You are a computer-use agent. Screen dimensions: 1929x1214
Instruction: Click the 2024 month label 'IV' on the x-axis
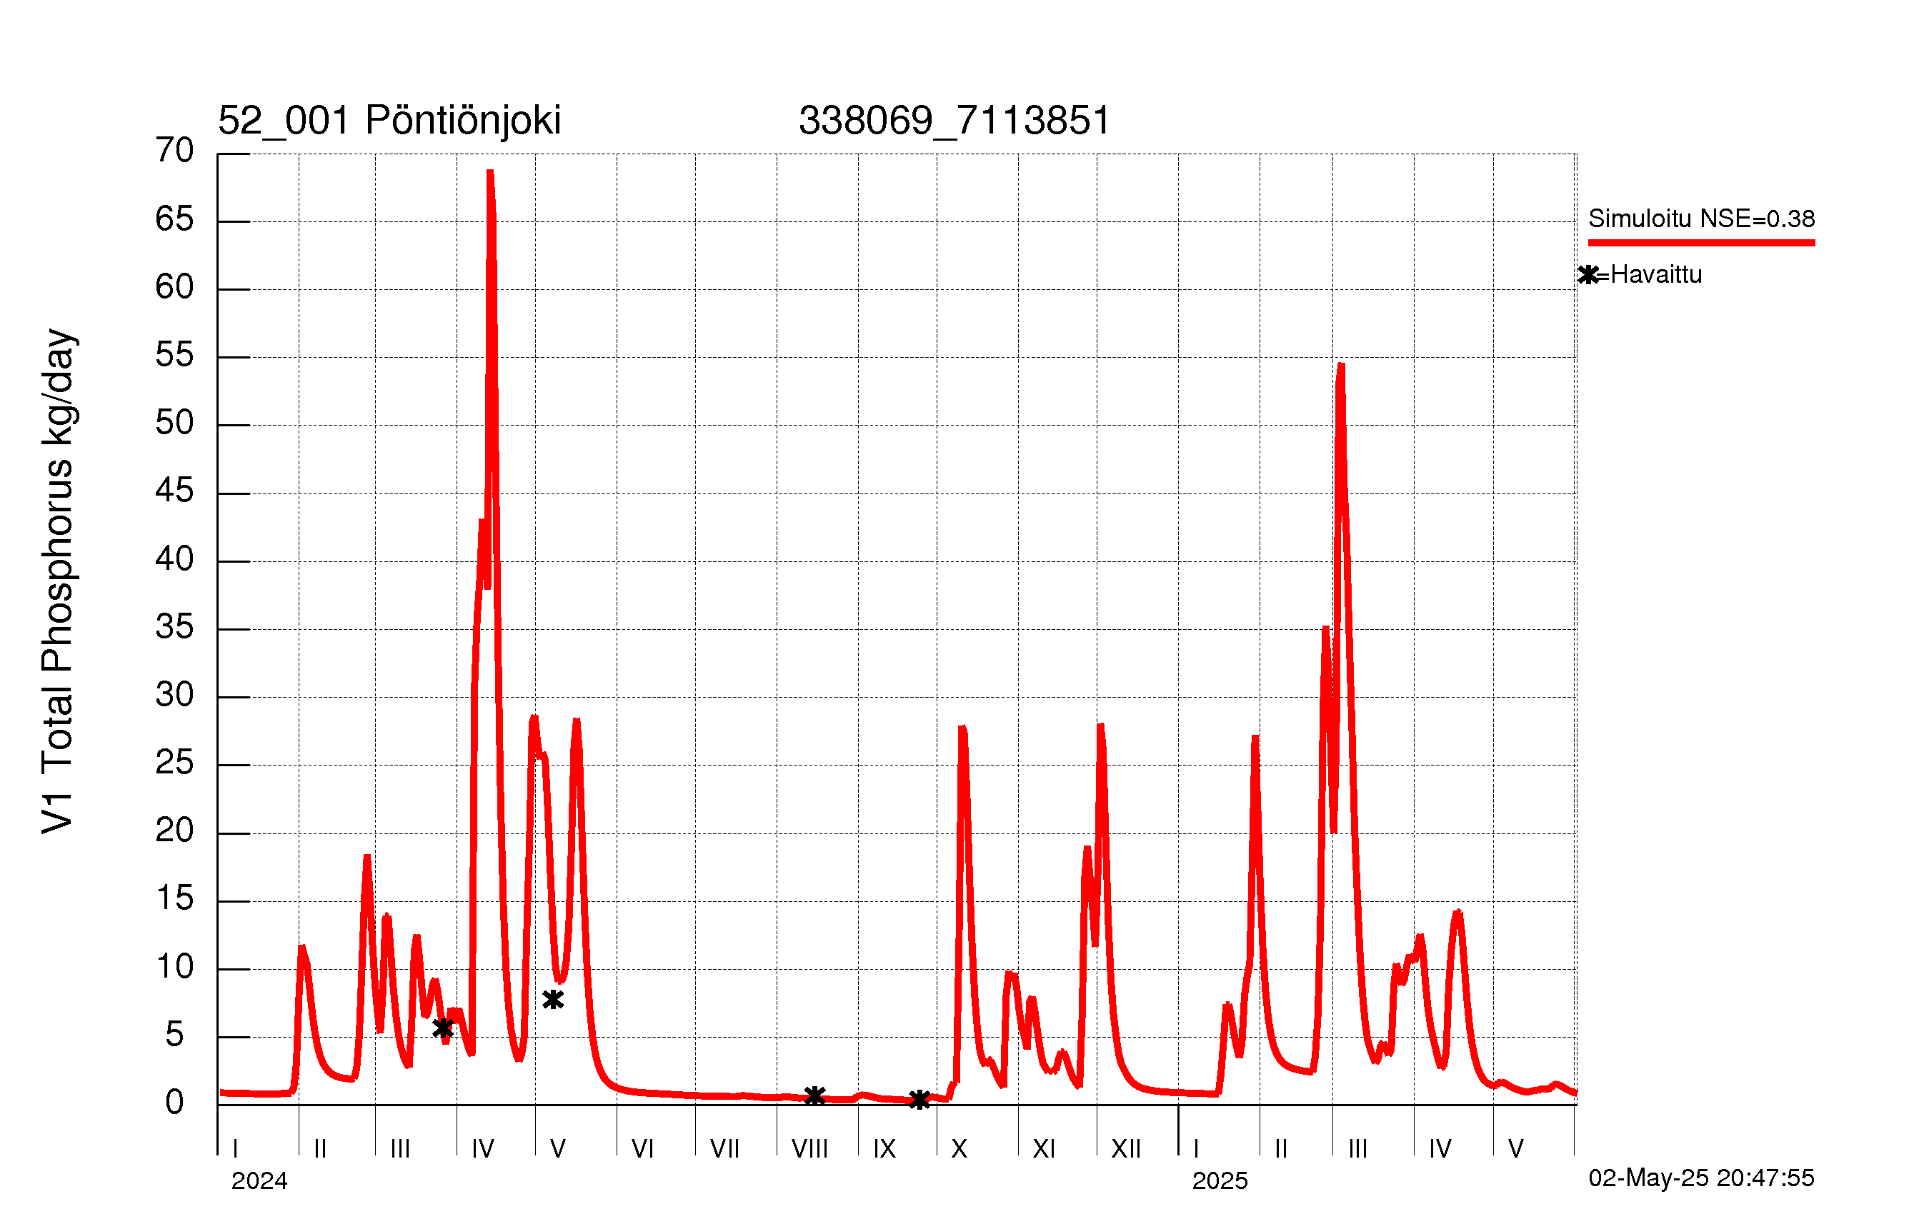pyautogui.click(x=483, y=1149)
